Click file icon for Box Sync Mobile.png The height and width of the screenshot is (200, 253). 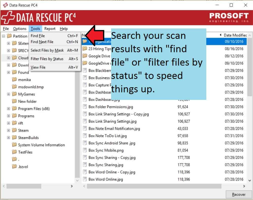tap(85, 150)
